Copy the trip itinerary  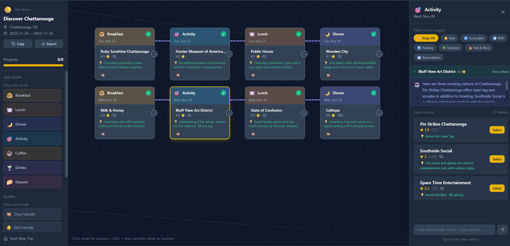[x=18, y=44]
